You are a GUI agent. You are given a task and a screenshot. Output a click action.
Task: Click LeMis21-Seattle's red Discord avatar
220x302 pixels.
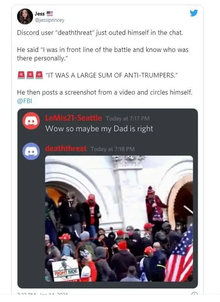[x=31, y=121]
